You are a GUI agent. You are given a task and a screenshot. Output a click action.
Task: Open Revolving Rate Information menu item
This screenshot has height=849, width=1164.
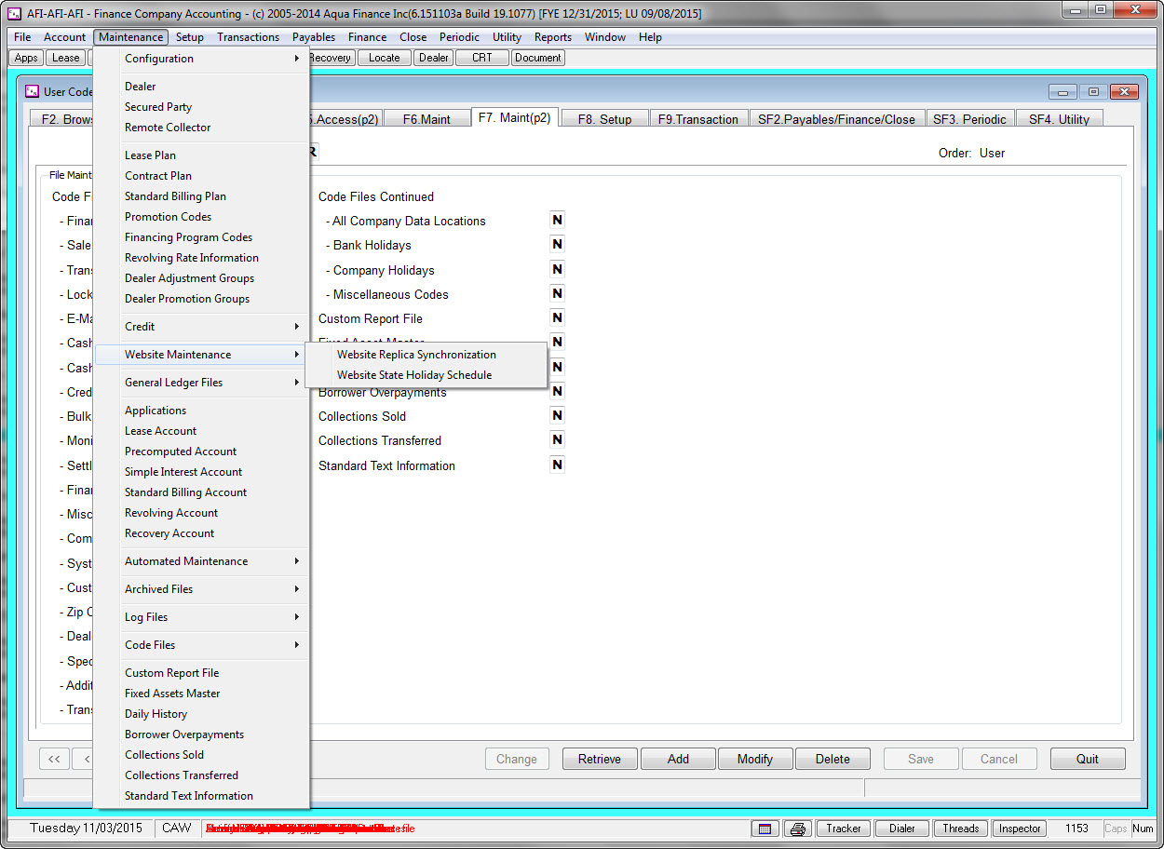coord(192,258)
